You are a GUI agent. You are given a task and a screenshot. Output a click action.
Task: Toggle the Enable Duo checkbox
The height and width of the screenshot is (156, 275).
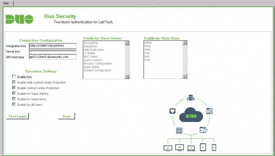14,76
